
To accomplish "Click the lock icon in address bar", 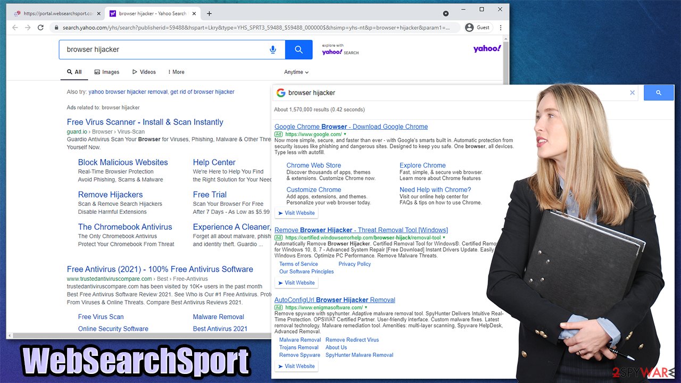I will click(56, 28).
